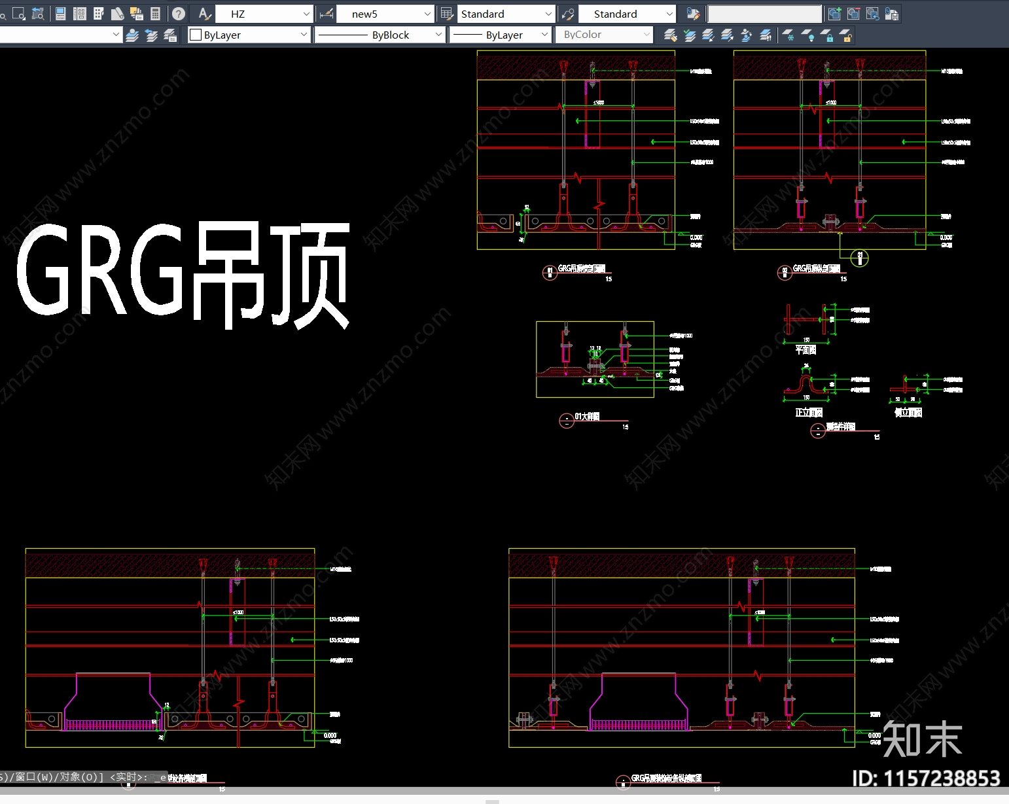Click the empty field beside the Standard dropdown

tap(764, 14)
